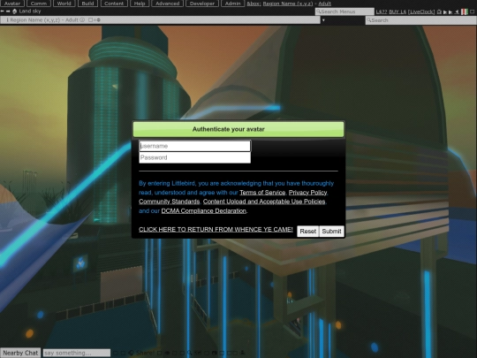Image resolution: width=477 pixels, height=358 pixels.
Task: Open the Admin menu
Action: point(232,4)
